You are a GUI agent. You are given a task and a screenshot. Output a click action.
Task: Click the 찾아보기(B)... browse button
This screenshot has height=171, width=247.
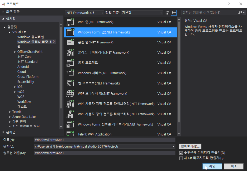click(190, 146)
